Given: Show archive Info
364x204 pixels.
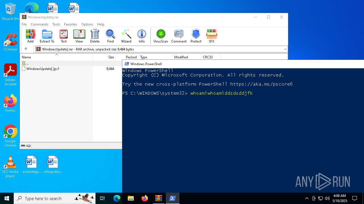Looking at the screenshot, I should click(x=142, y=36).
